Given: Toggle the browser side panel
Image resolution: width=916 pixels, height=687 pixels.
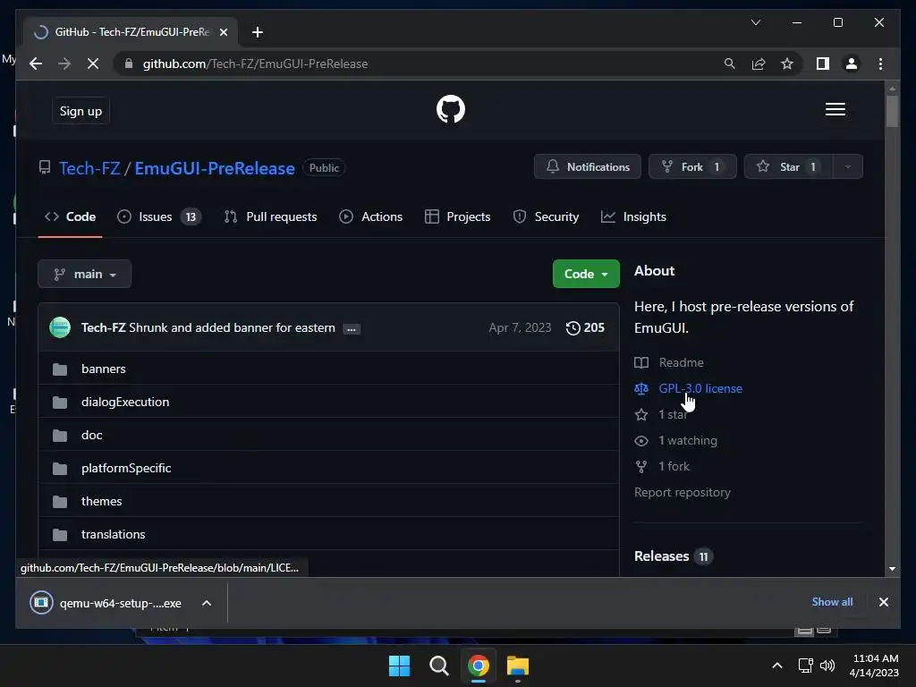Looking at the screenshot, I should [823, 64].
